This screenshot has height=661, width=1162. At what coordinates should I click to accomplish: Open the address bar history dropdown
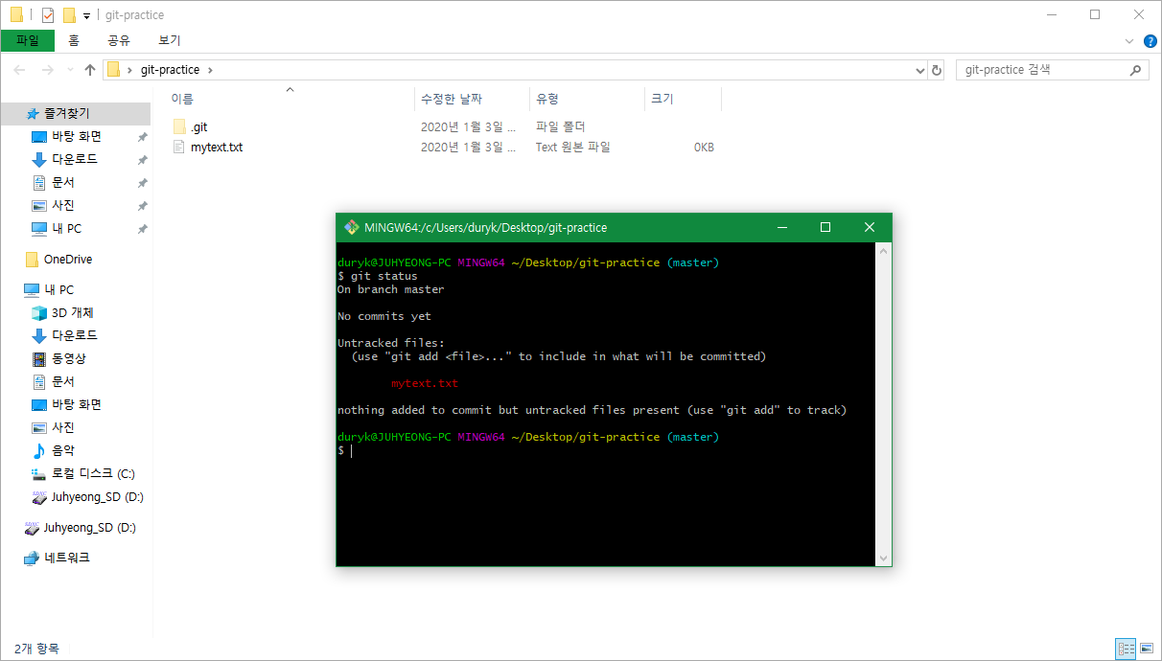920,70
